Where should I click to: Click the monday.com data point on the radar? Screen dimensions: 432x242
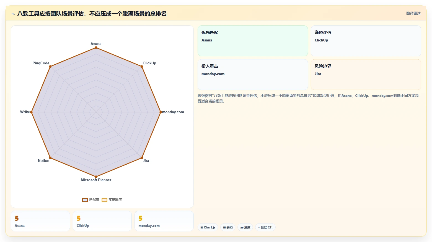coord(161,112)
